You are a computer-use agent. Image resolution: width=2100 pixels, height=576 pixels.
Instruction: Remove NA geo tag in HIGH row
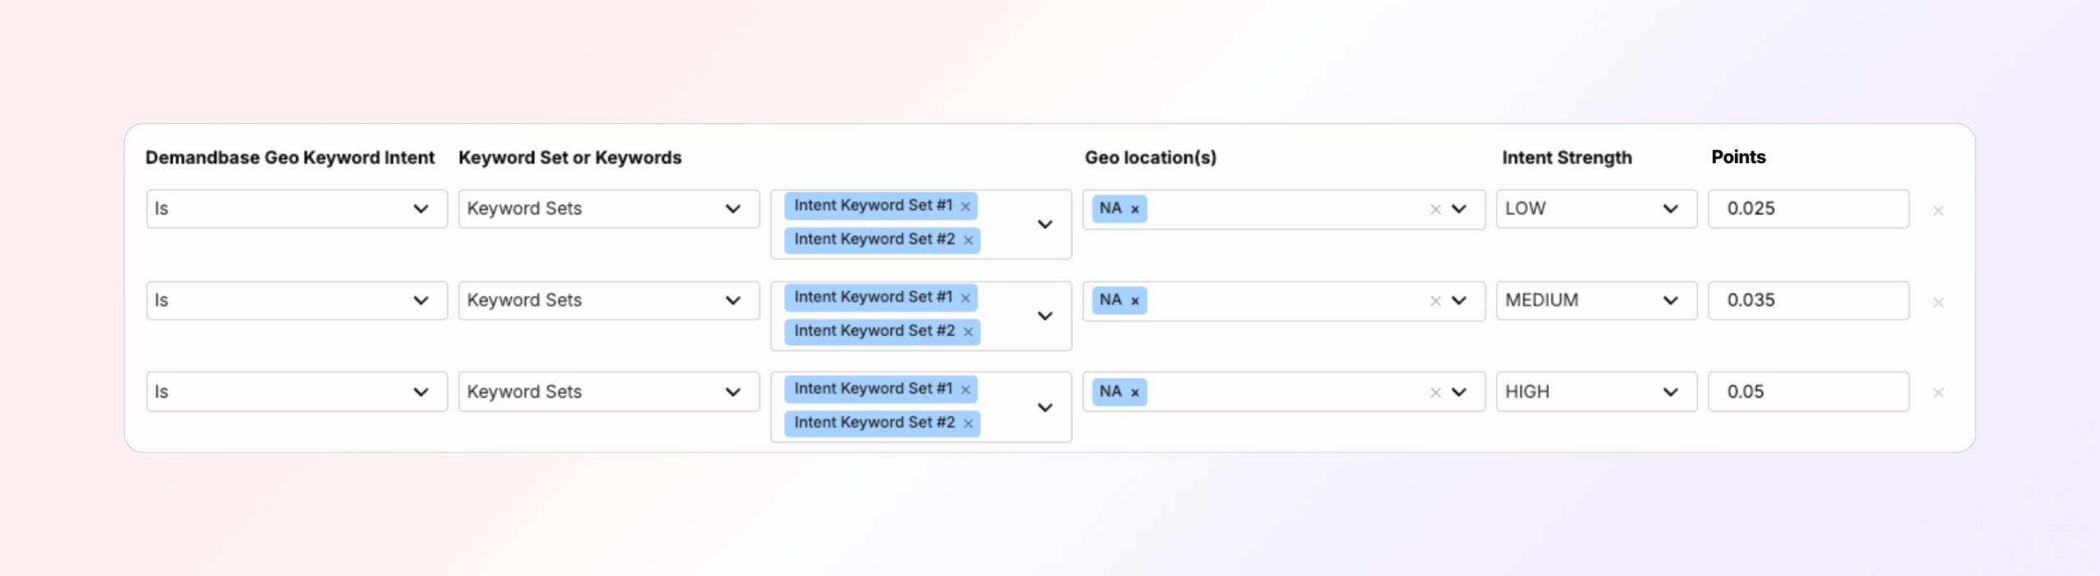(1135, 393)
